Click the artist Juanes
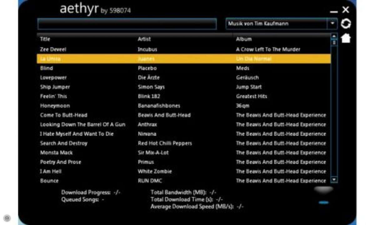 coord(146,59)
